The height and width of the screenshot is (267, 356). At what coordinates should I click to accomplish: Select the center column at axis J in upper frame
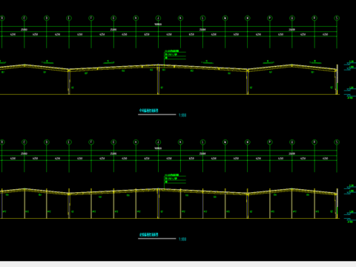tap(158, 79)
